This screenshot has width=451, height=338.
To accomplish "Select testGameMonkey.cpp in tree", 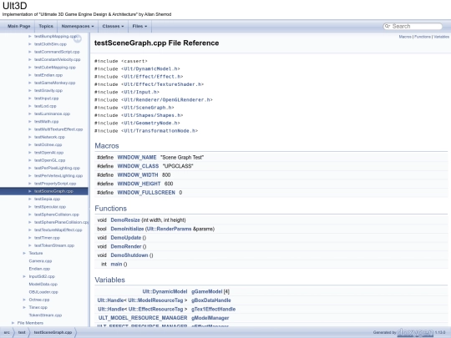I will pyautogui.click(x=54, y=83).
